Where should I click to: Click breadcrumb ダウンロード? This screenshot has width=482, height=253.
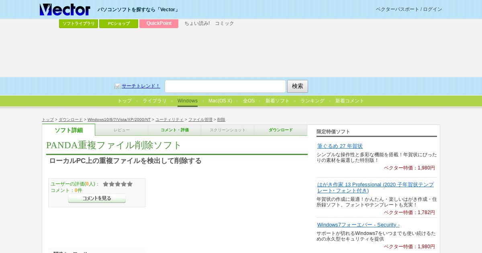[x=71, y=120]
